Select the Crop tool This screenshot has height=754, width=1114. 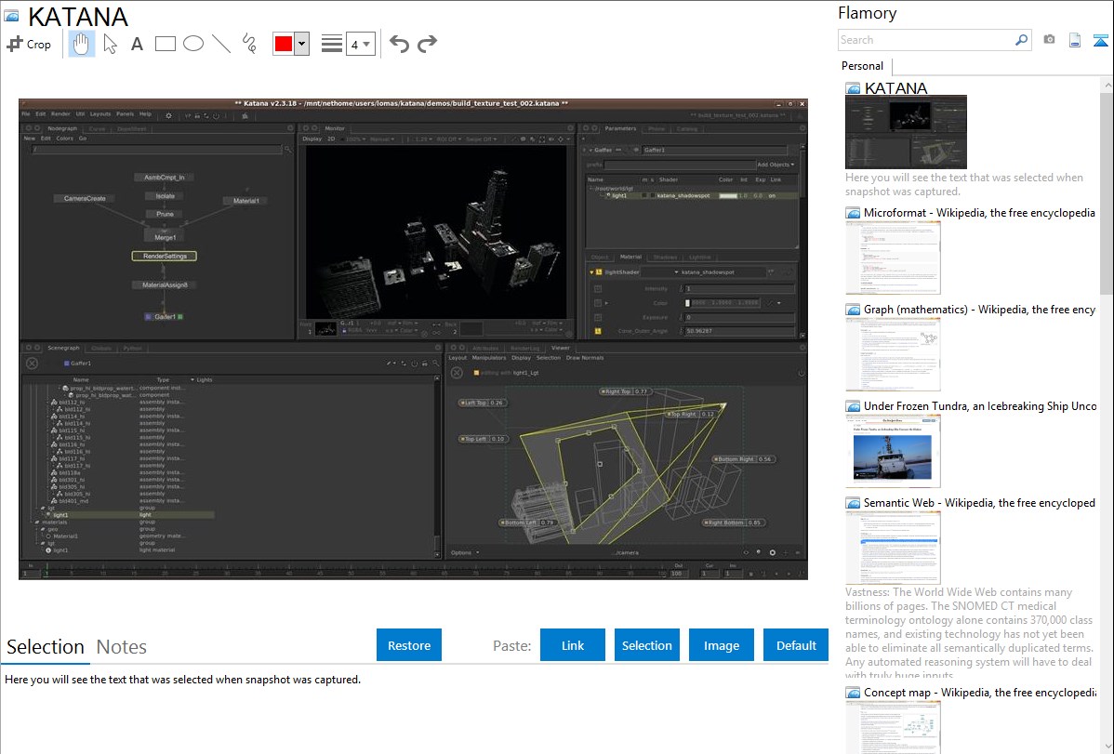click(29, 44)
